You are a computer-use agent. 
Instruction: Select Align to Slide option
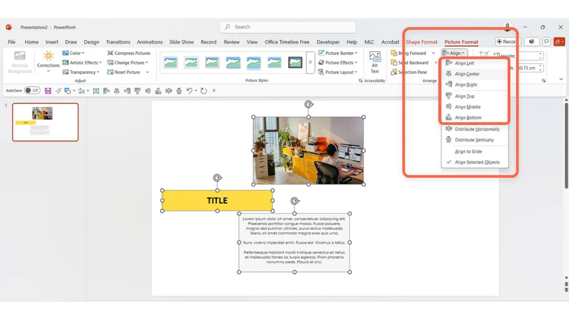click(x=475, y=151)
